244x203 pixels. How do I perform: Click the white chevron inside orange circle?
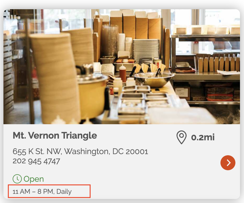[x=228, y=163]
